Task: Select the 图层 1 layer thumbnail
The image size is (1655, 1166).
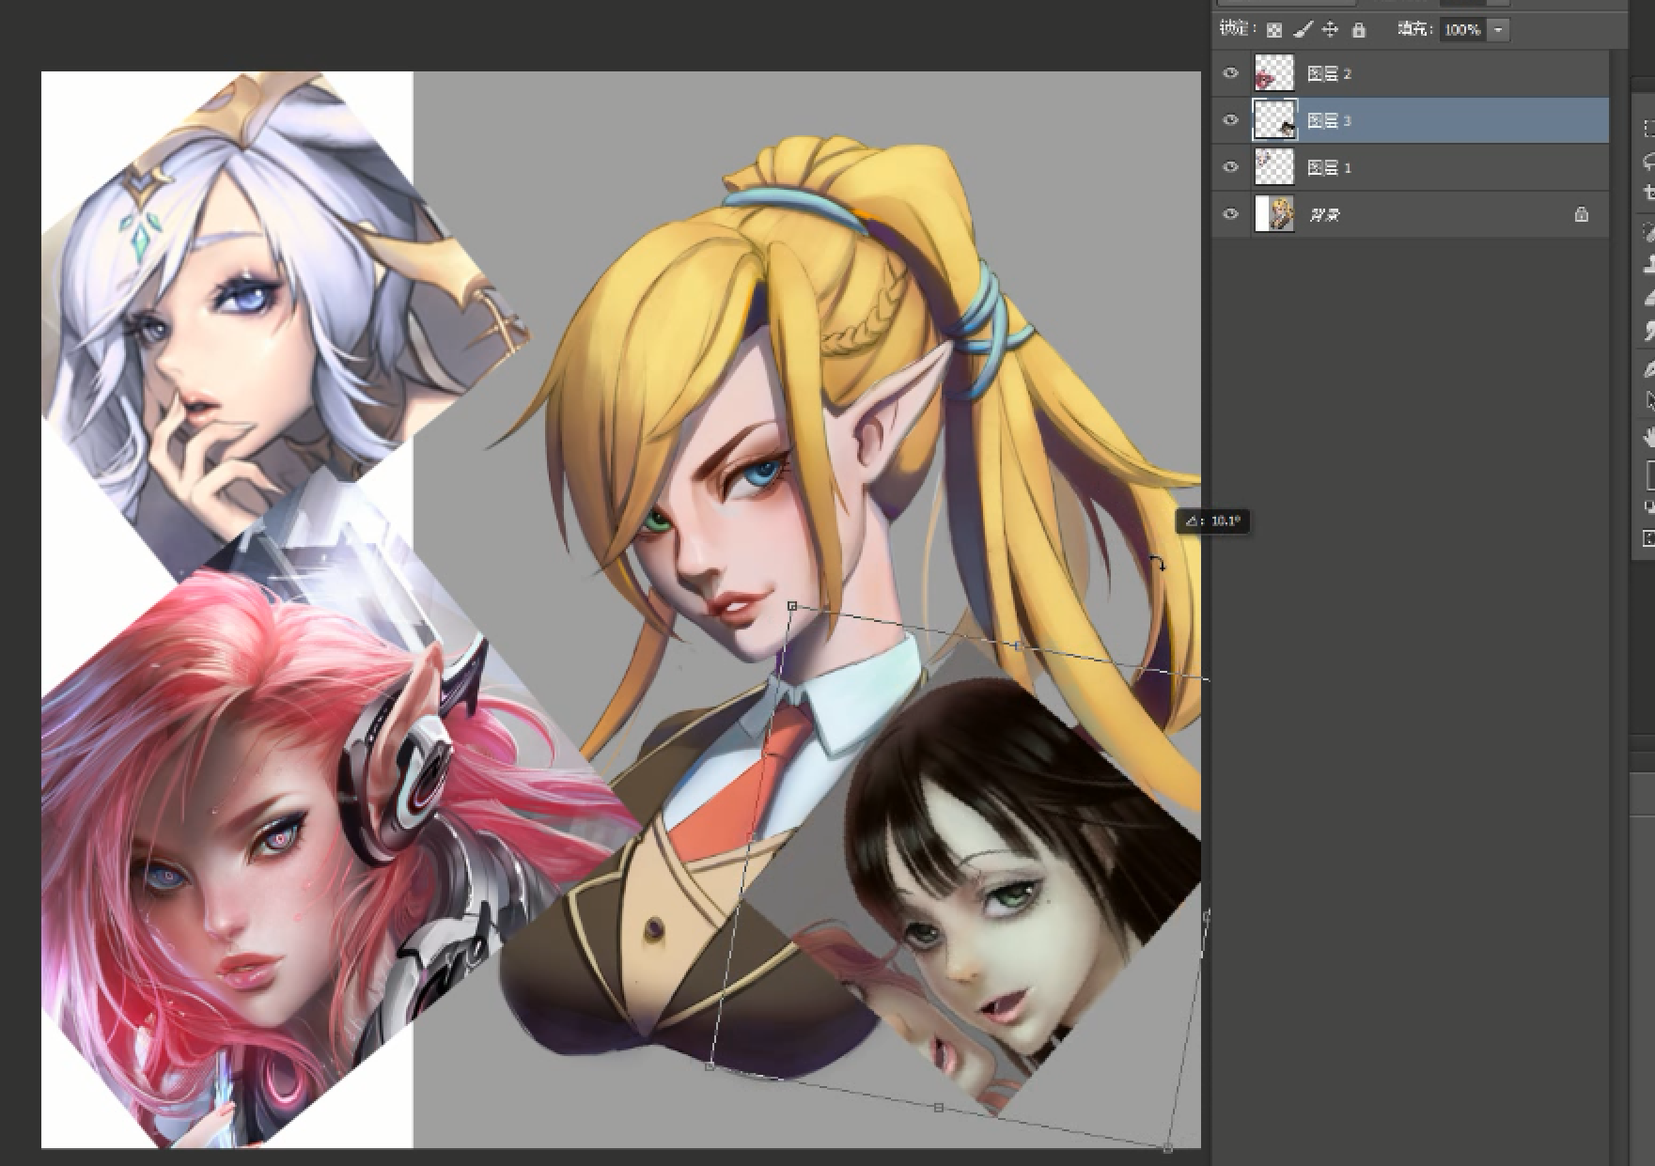Action: (x=1274, y=167)
